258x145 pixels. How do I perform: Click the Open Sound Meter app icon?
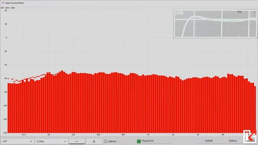point(3,3)
